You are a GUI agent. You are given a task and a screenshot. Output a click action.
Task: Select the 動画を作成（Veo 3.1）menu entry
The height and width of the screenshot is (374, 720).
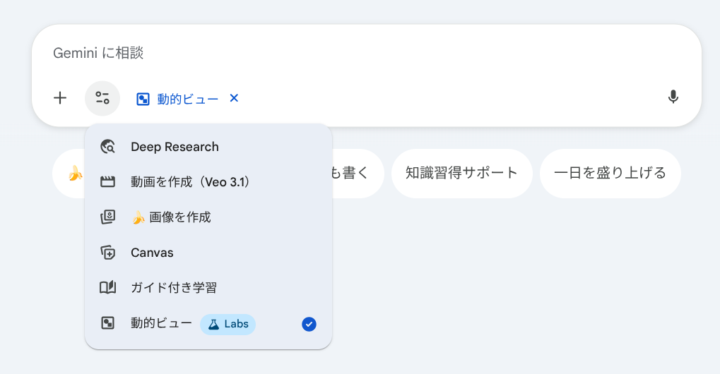(191, 182)
